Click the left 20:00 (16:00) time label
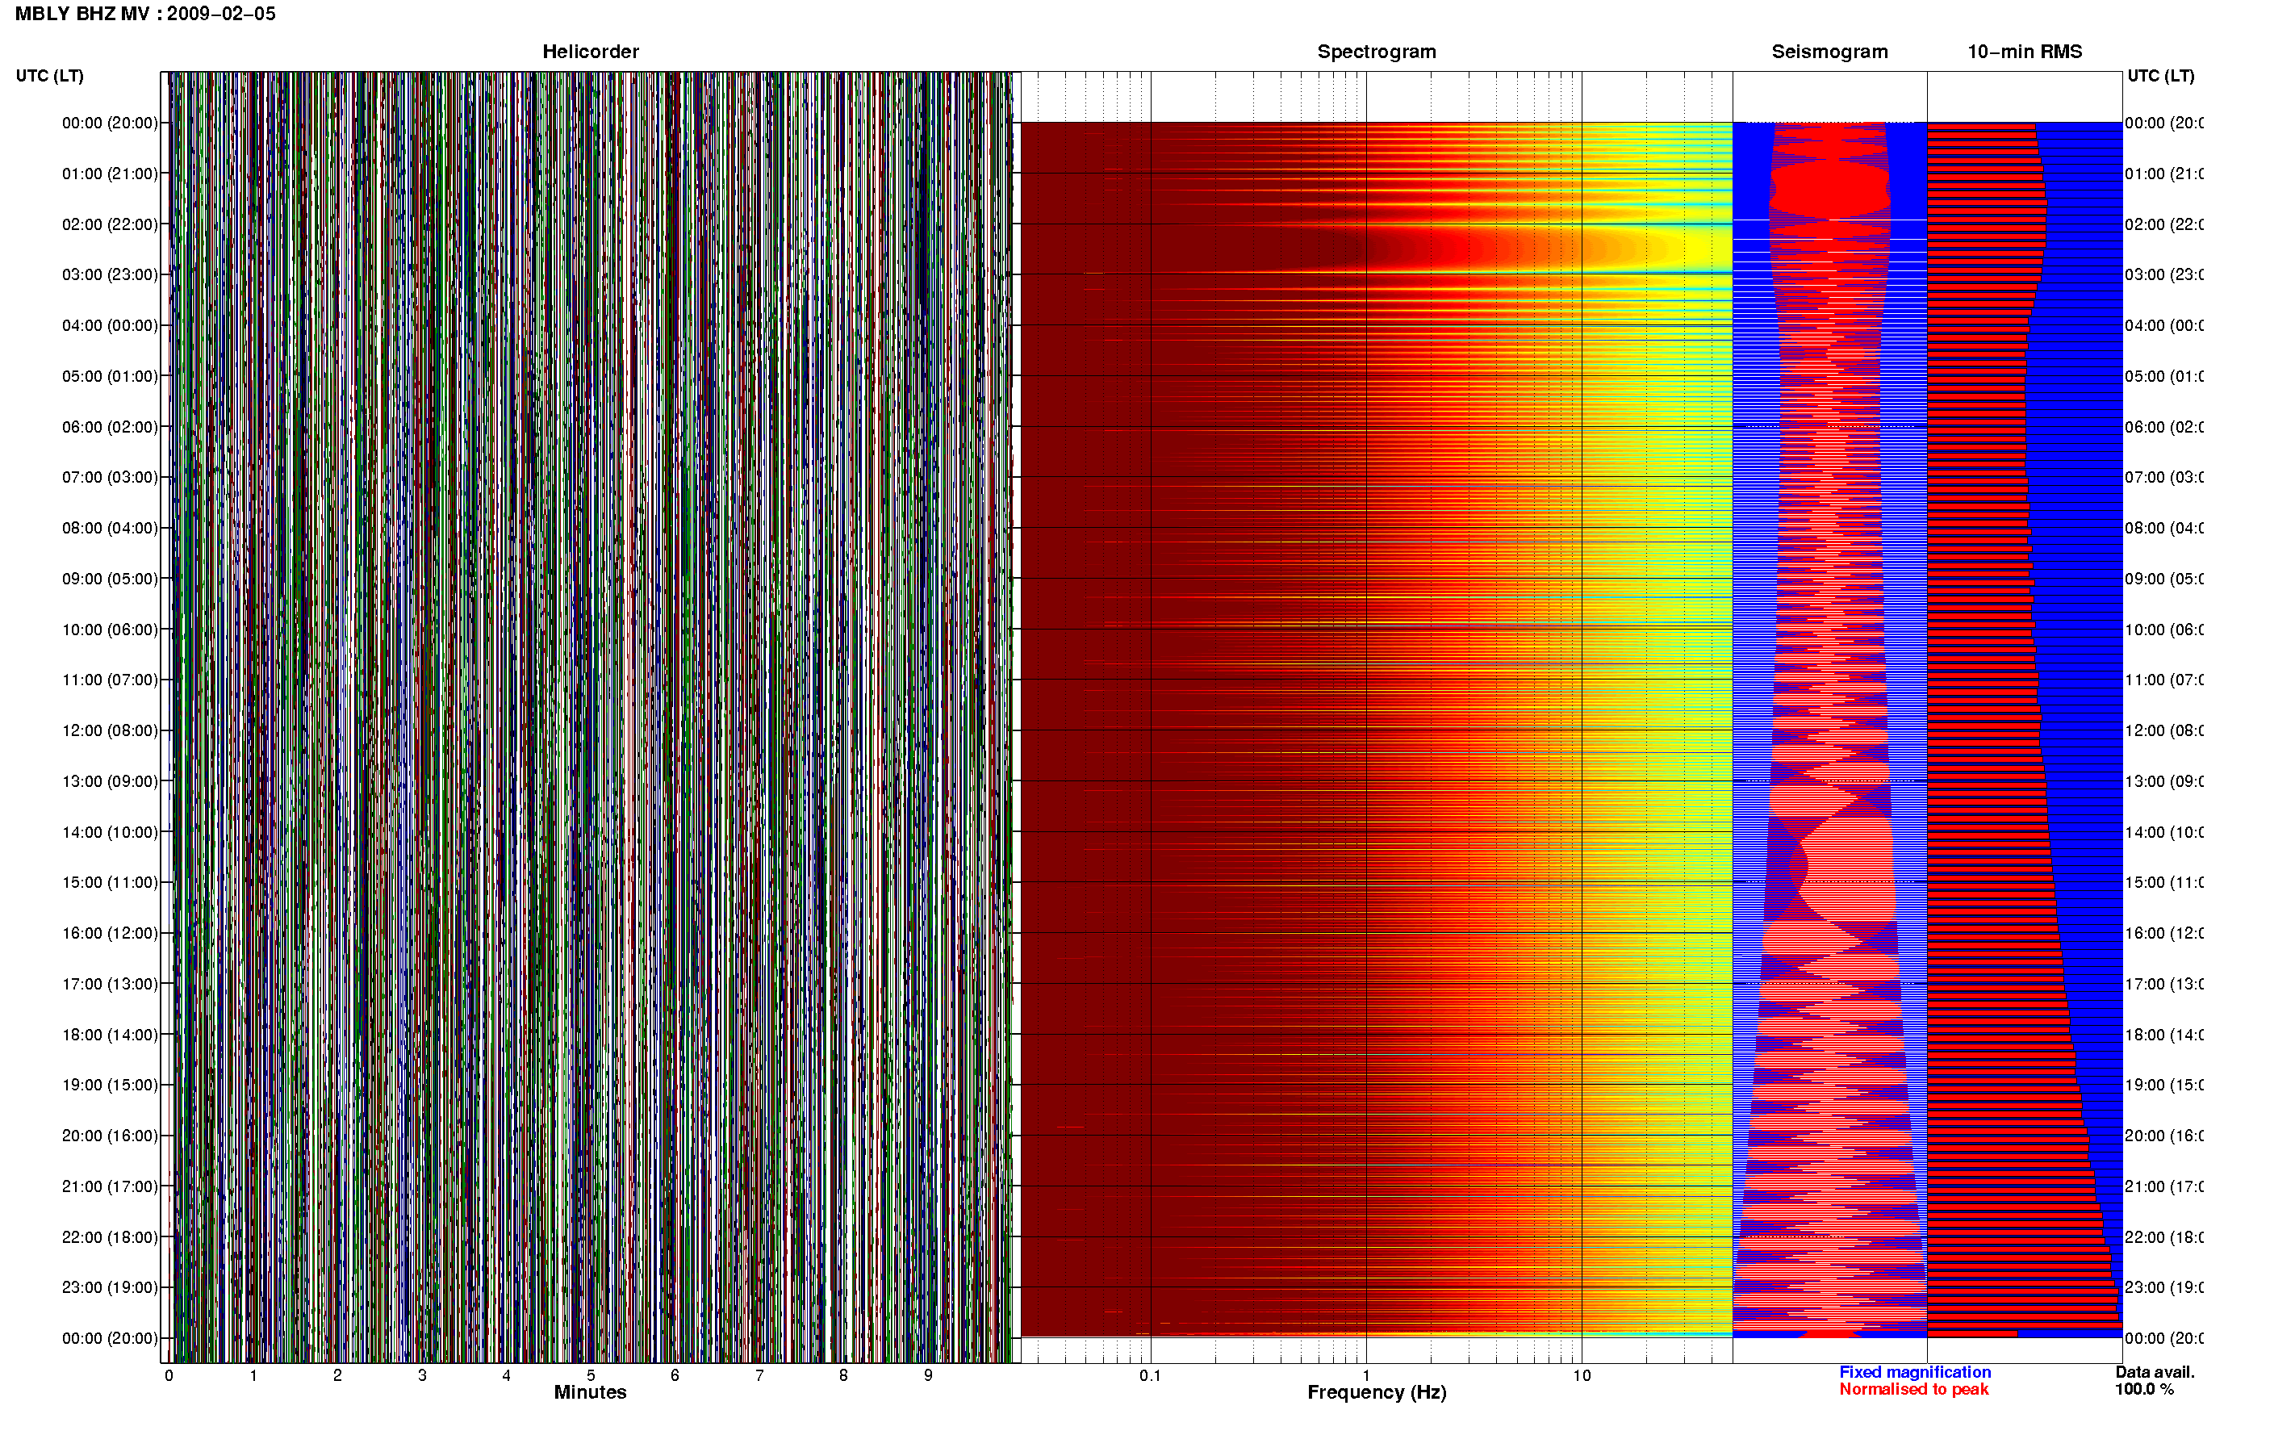The image size is (2295, 1435). click(110, 1136)
